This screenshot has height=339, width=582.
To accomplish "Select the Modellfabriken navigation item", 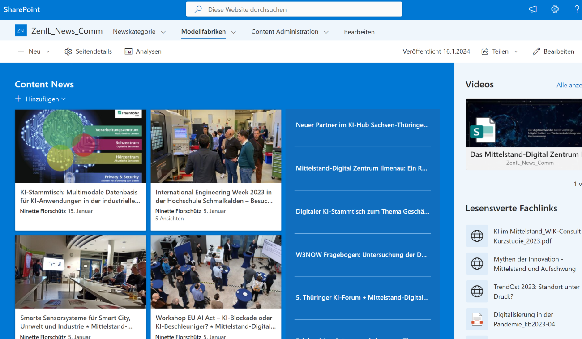I will 203,32.
